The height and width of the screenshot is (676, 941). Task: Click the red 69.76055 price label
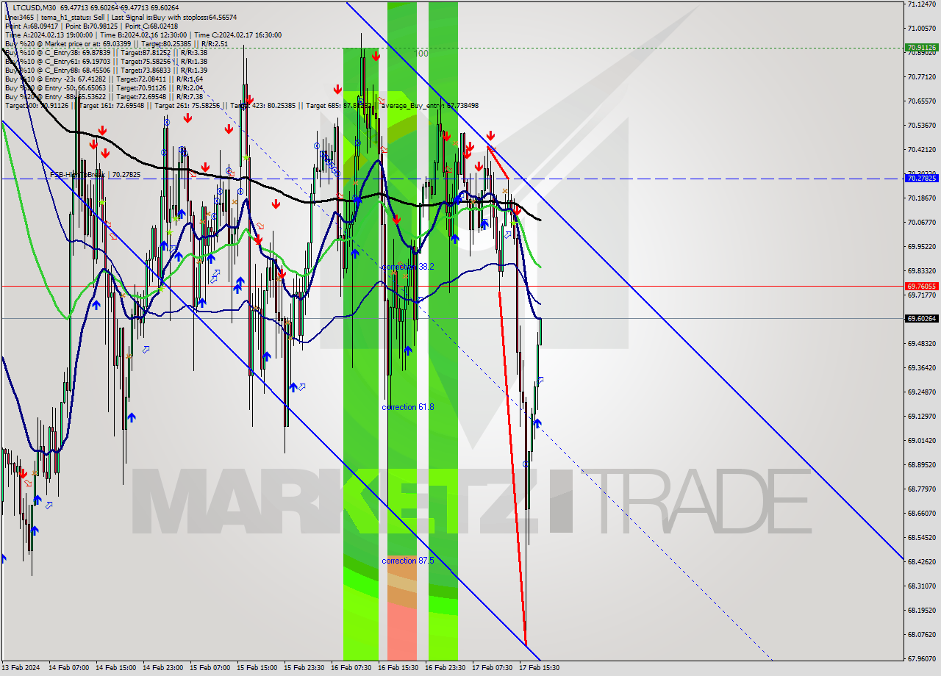(922, 286)
